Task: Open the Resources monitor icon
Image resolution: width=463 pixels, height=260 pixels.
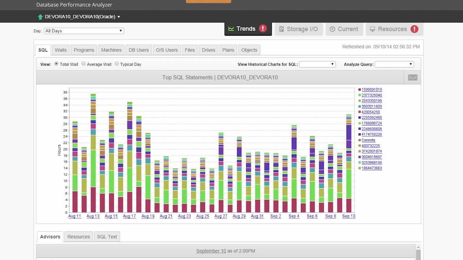Action: [x=373, y=29]
